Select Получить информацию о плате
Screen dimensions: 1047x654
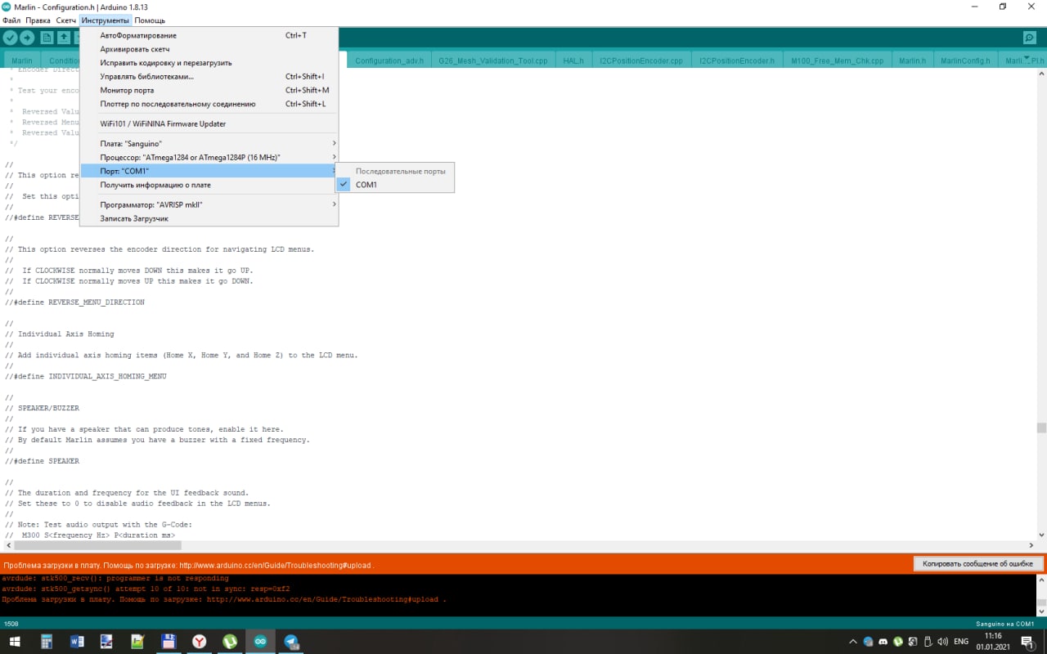tap(209, 185)
